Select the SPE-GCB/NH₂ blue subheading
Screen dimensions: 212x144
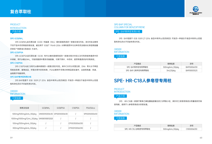(16, 39)
